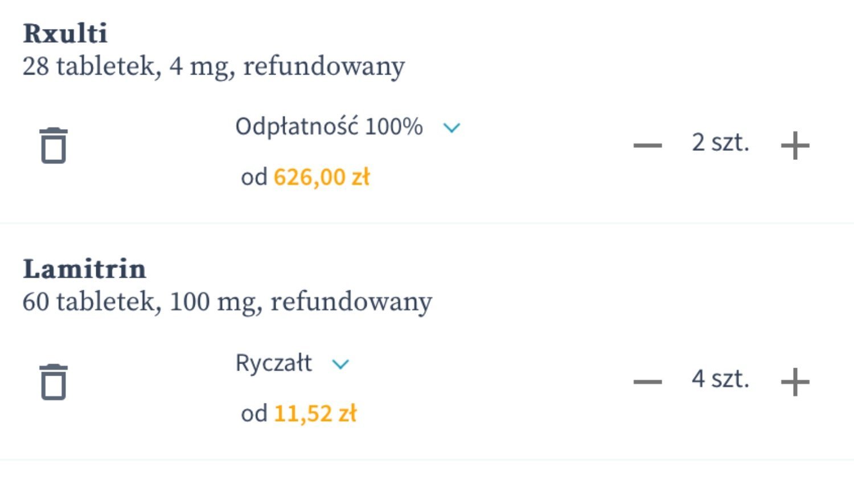Increase Rxulti quantity with plus icon

795,146
